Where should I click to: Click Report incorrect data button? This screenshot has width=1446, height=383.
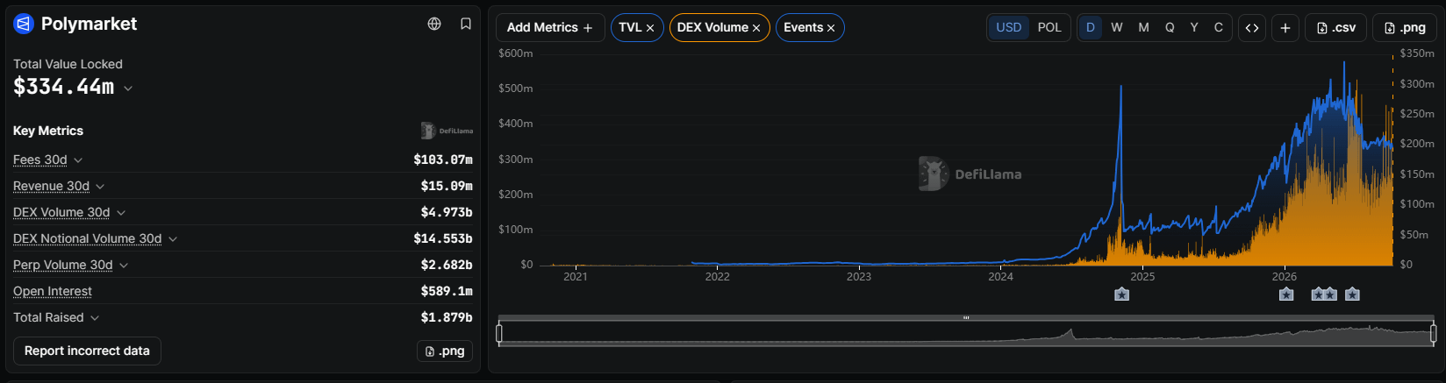87,351
